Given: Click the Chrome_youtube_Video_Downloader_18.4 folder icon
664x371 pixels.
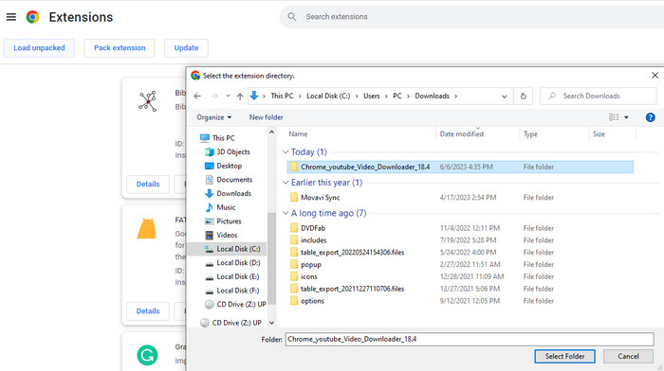Looking at the screenshot, I should click(x=294, y=167).
